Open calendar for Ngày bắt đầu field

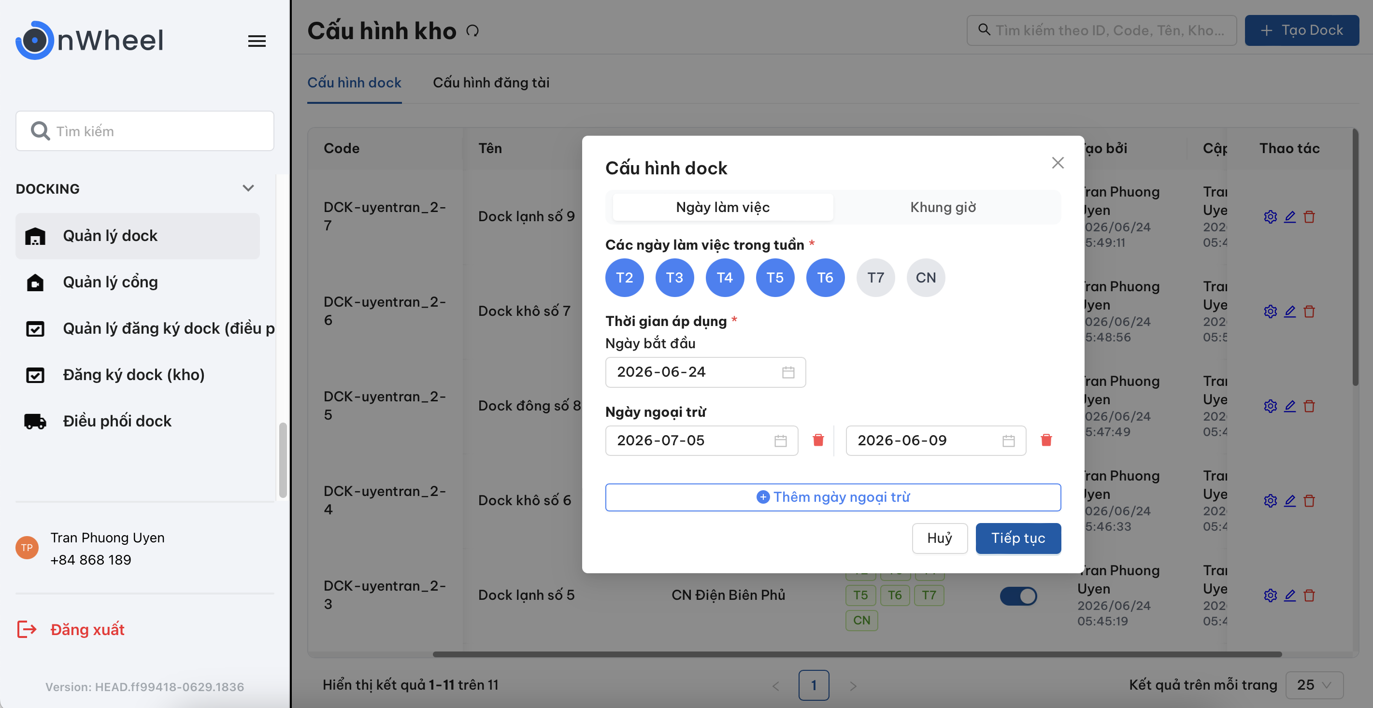click(788, 372)
